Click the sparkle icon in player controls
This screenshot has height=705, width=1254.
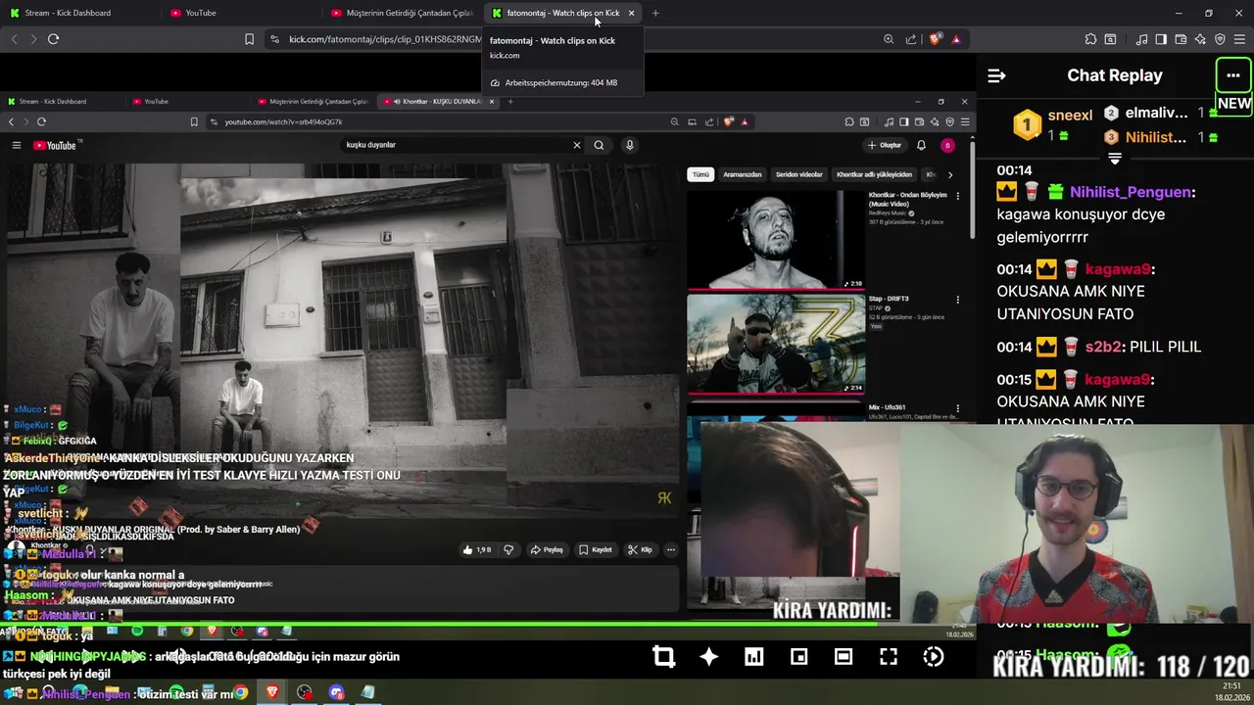pyautogui.click(x=709, y=657)
